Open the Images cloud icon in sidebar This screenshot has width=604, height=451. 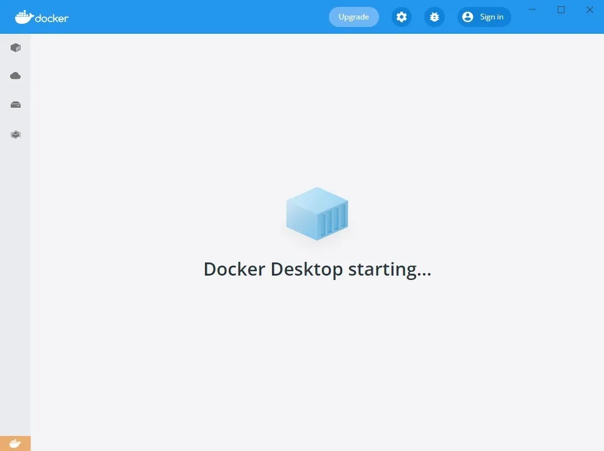[16, 76]
